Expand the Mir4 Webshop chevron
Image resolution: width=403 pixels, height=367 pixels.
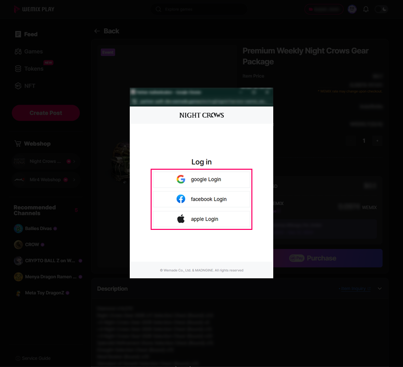point(74,179)
